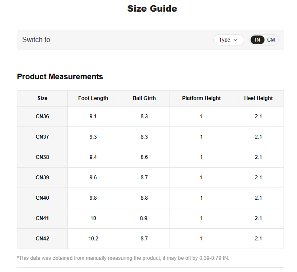
Task: Click the Size column header
Action: coord(42,98)
